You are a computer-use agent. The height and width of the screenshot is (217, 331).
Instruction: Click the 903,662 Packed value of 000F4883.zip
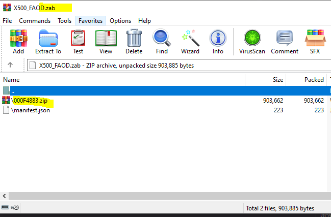314,101
